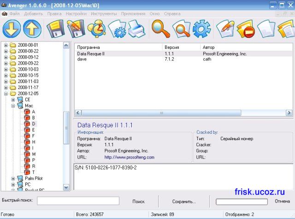
Task: Click the progress bar beside Отмена
Action: (242, 201)
